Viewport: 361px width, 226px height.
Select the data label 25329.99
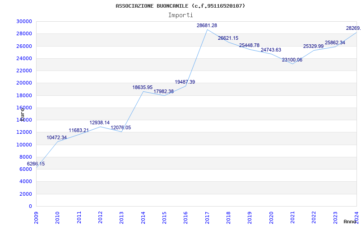(x=313, y=47)
